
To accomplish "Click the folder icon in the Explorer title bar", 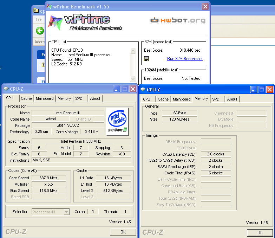I will coord(36,11).
